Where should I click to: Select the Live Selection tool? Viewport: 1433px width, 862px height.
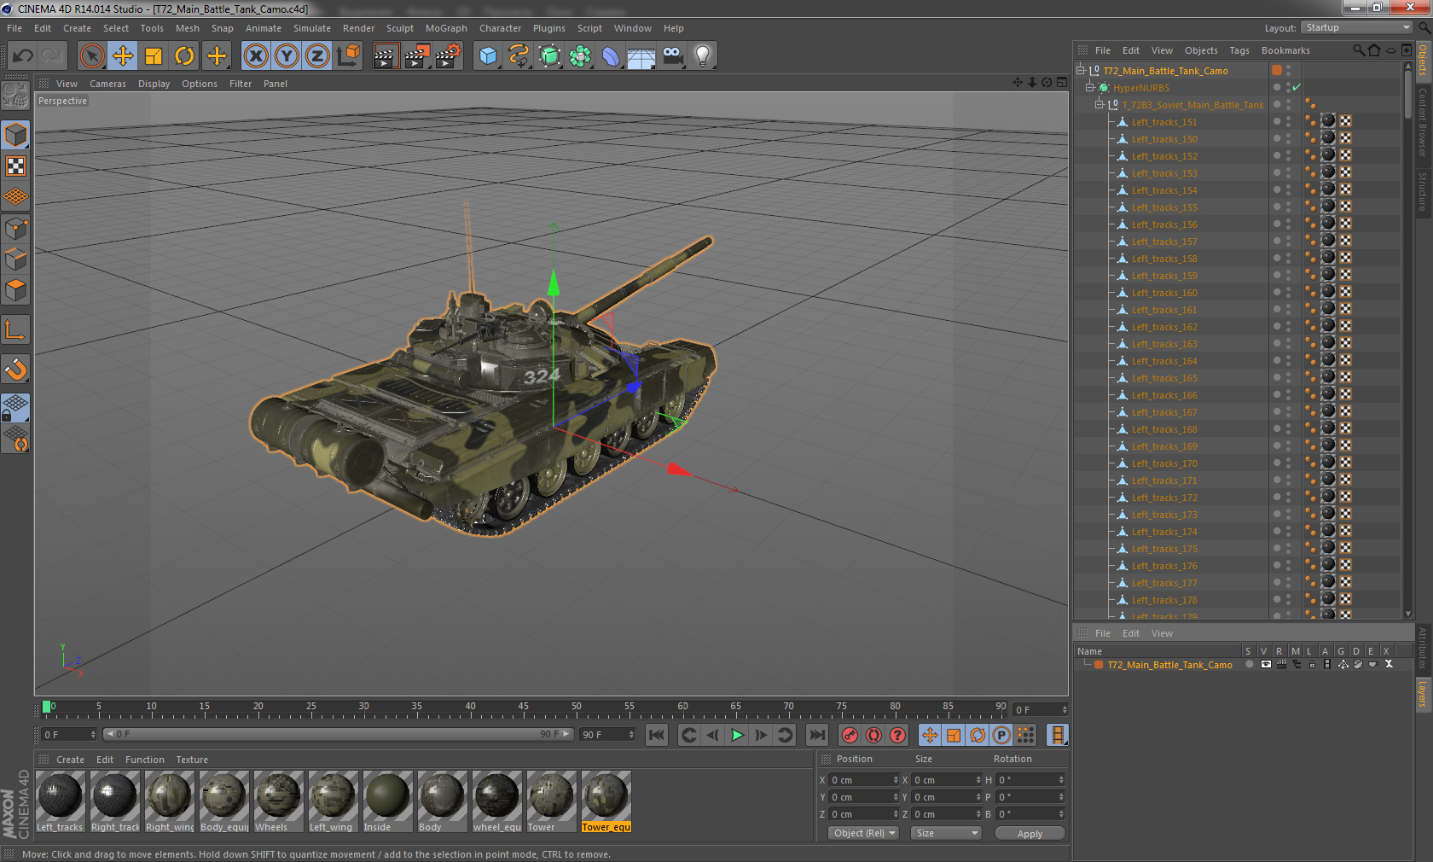coord(92,56)
